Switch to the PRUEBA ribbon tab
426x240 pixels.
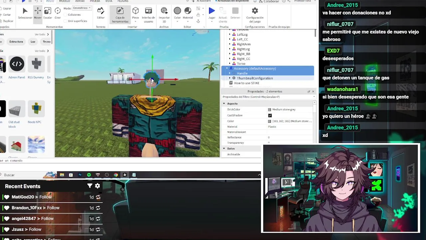95,1
